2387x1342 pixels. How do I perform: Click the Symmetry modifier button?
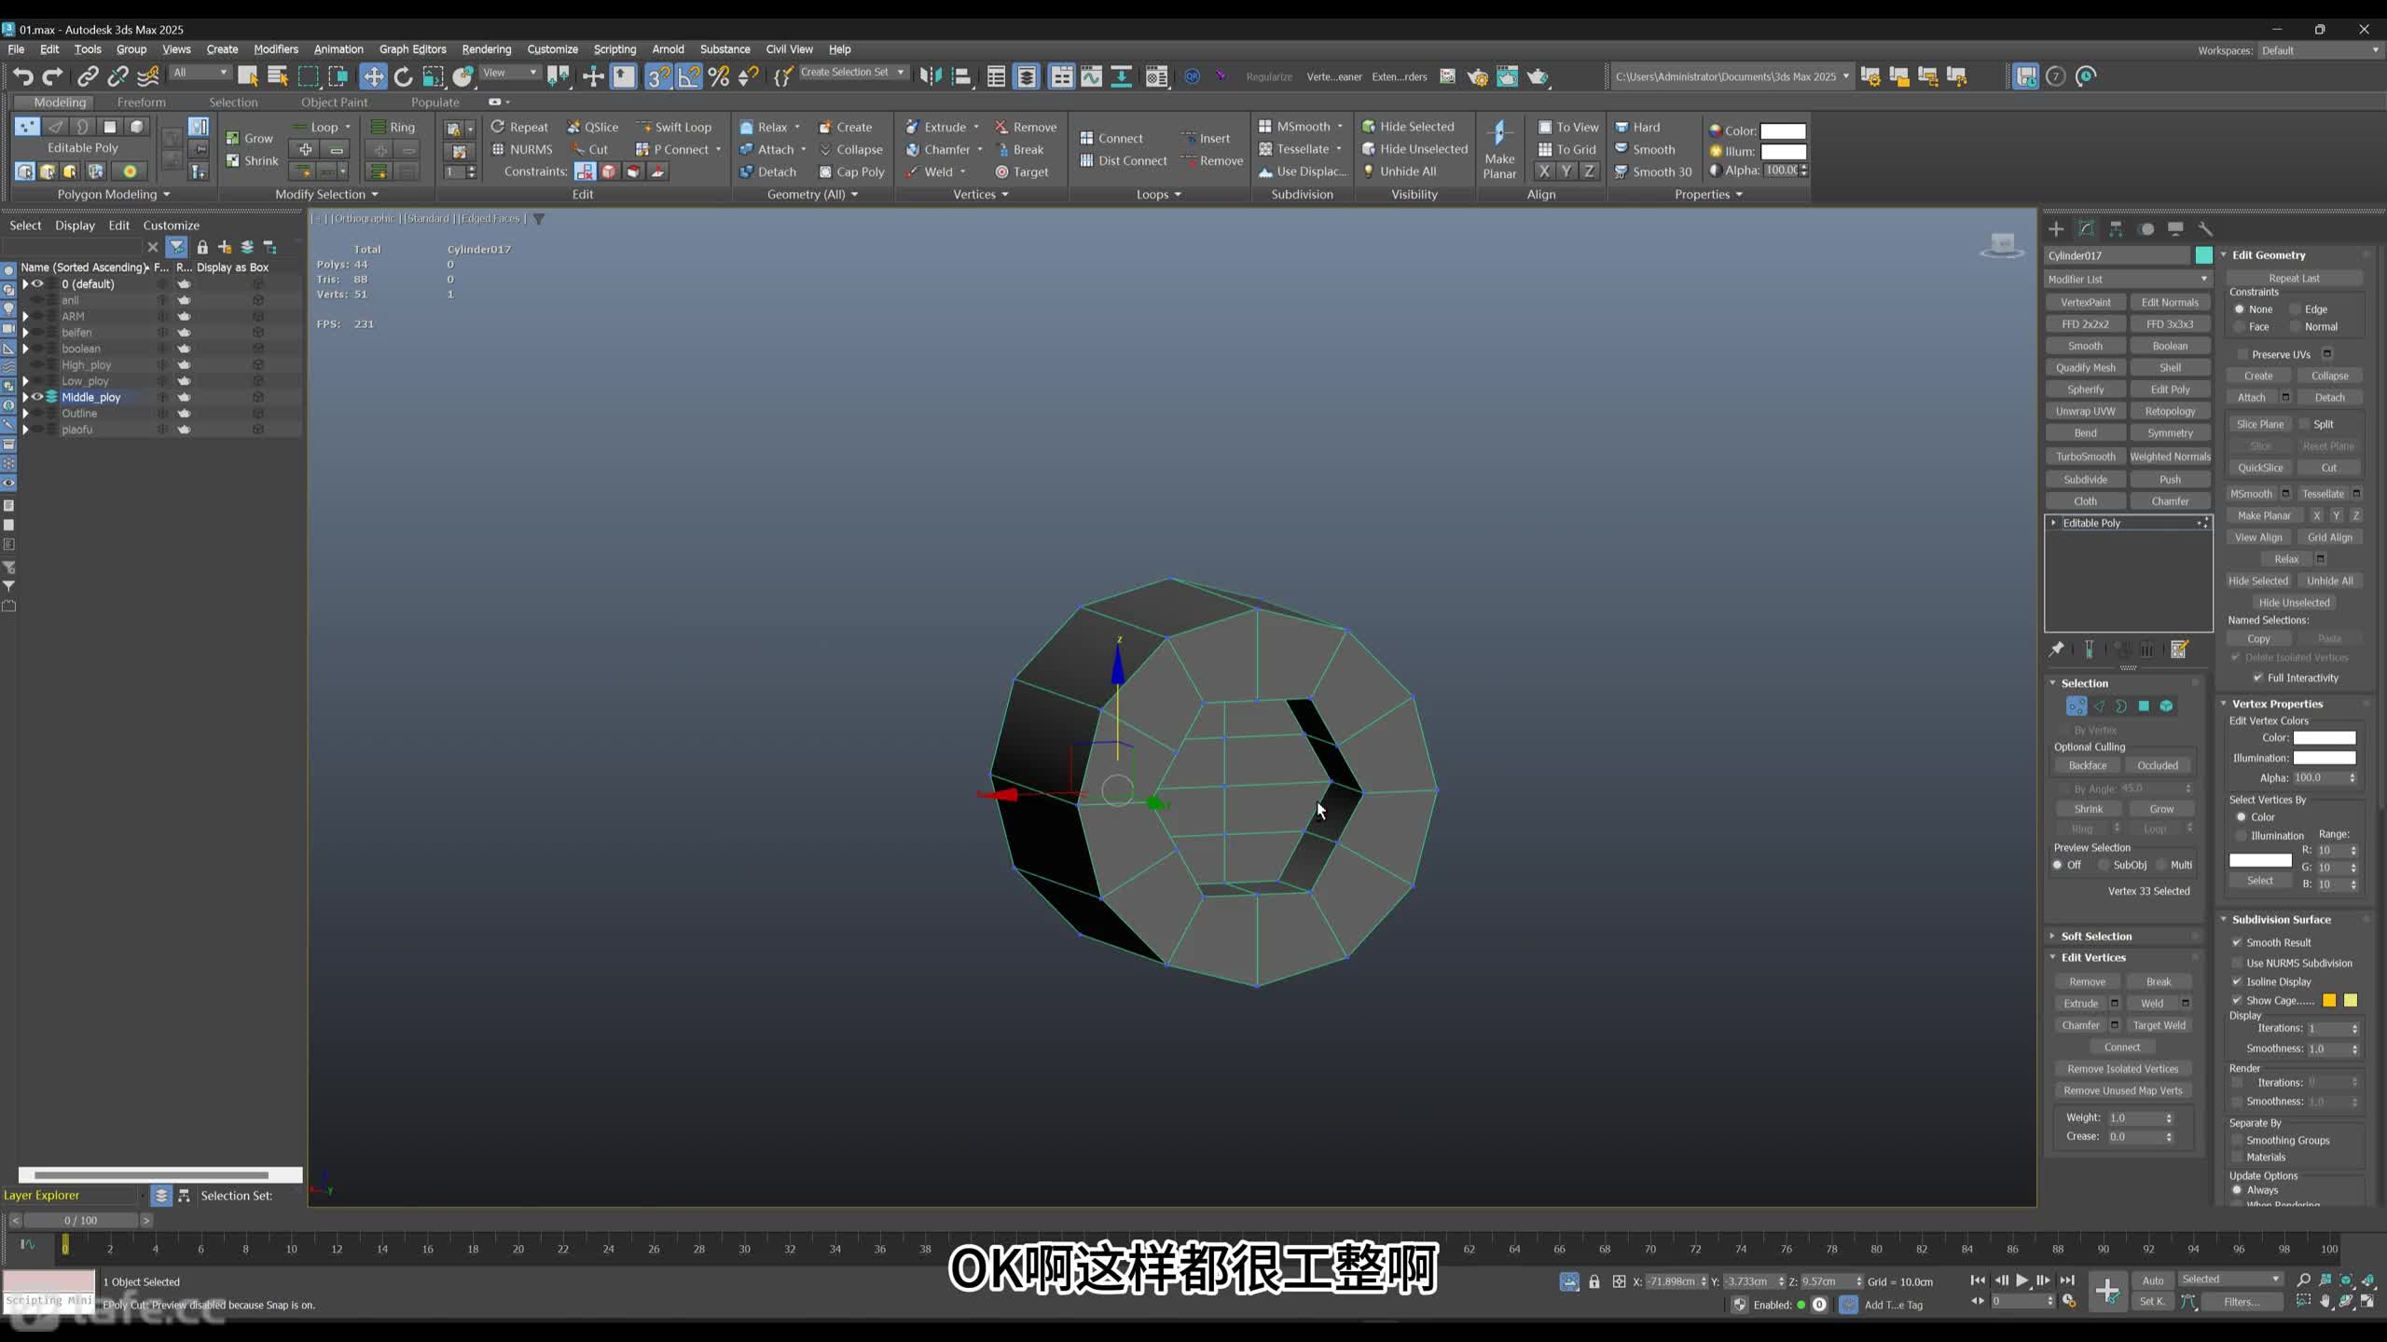point(2170,433)
